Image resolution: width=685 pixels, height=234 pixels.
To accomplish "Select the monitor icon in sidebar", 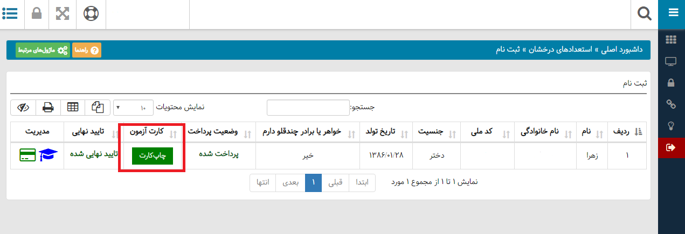I will click(672, 61).
